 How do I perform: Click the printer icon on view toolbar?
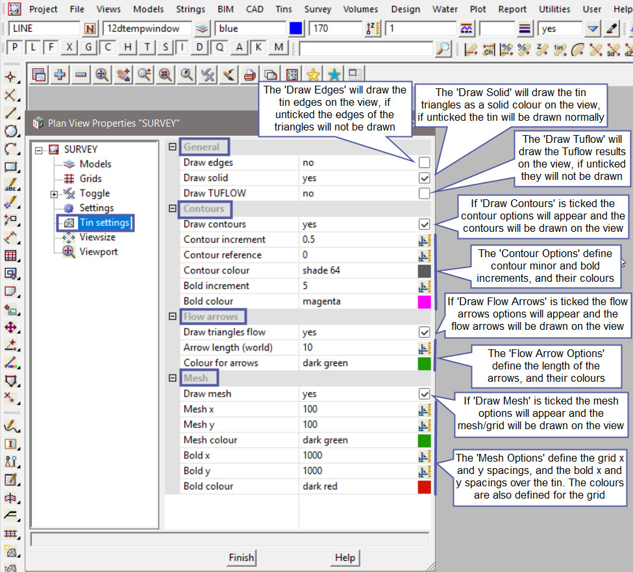[x=249, y=75]
